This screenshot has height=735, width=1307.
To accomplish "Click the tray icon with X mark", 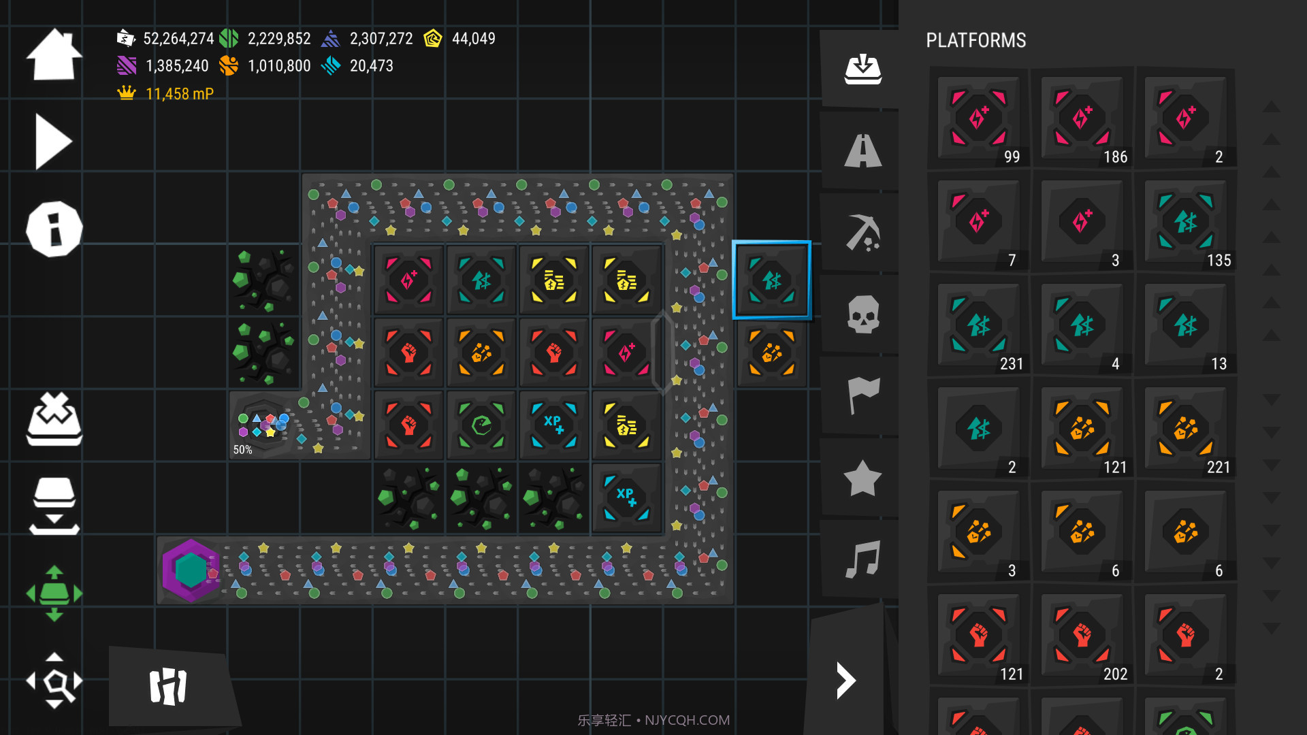I will 54,419.
